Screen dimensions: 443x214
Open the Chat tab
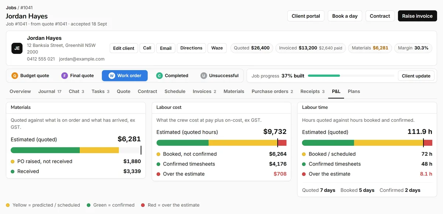(x=76, y=92)
